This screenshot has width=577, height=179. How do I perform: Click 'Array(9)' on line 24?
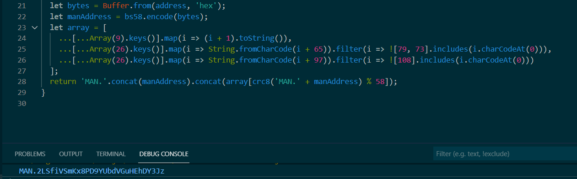point(107,38)
